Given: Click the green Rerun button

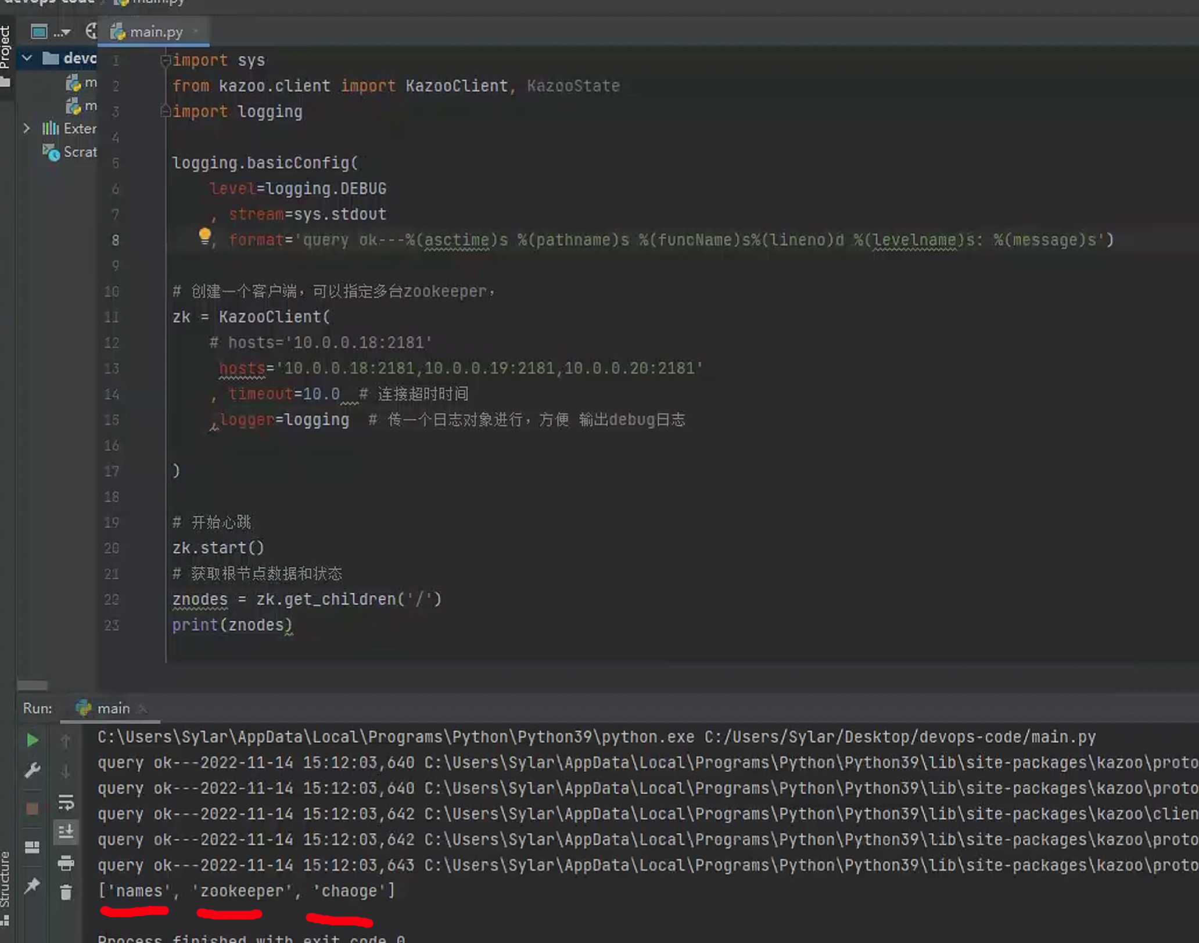Looking at the screenshot, I should pyautogui.click(x=33, y=740).
